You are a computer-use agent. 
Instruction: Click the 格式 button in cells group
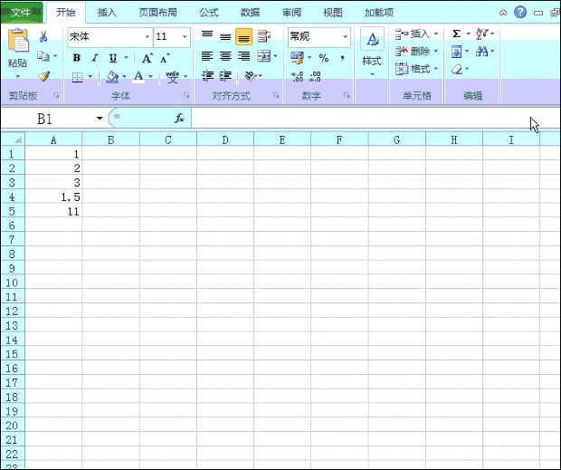pos(417,69)
